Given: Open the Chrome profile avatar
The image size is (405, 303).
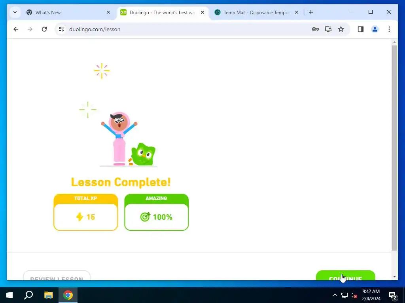Looking at the screenshot, I should 375,29.
